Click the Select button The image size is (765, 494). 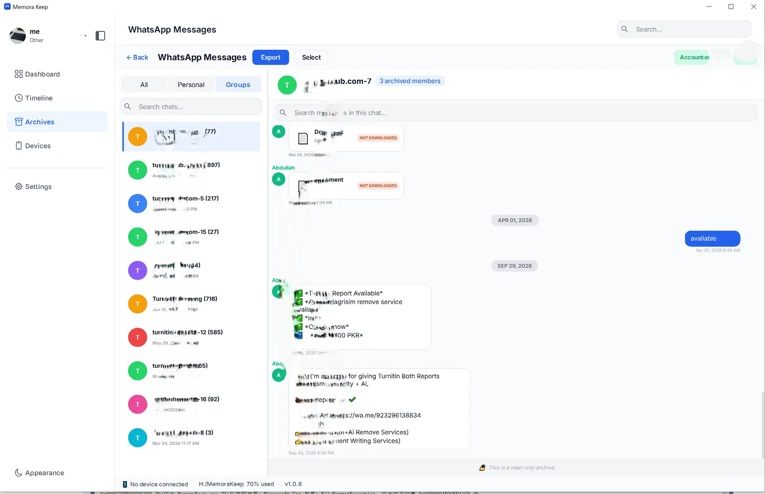[311, 57]
